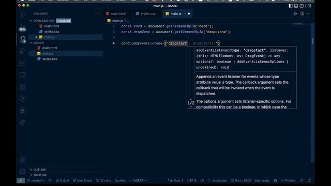Place cursor on 'drop-zone' in line 2

click(217, 32)
